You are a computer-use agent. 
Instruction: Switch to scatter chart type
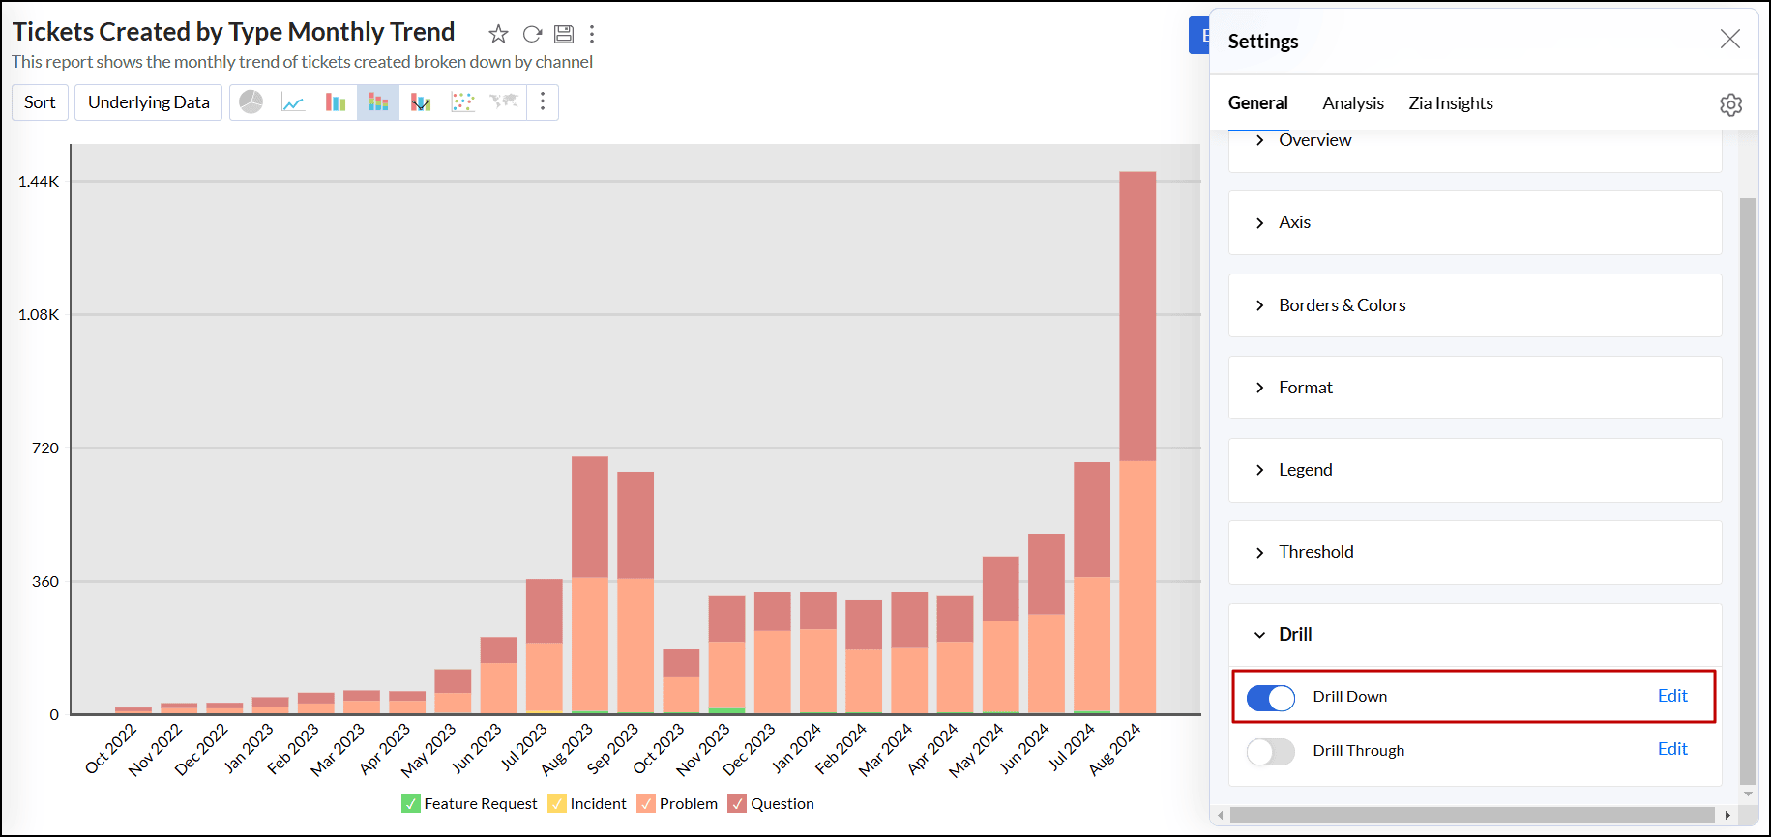[x=463, y=102]
